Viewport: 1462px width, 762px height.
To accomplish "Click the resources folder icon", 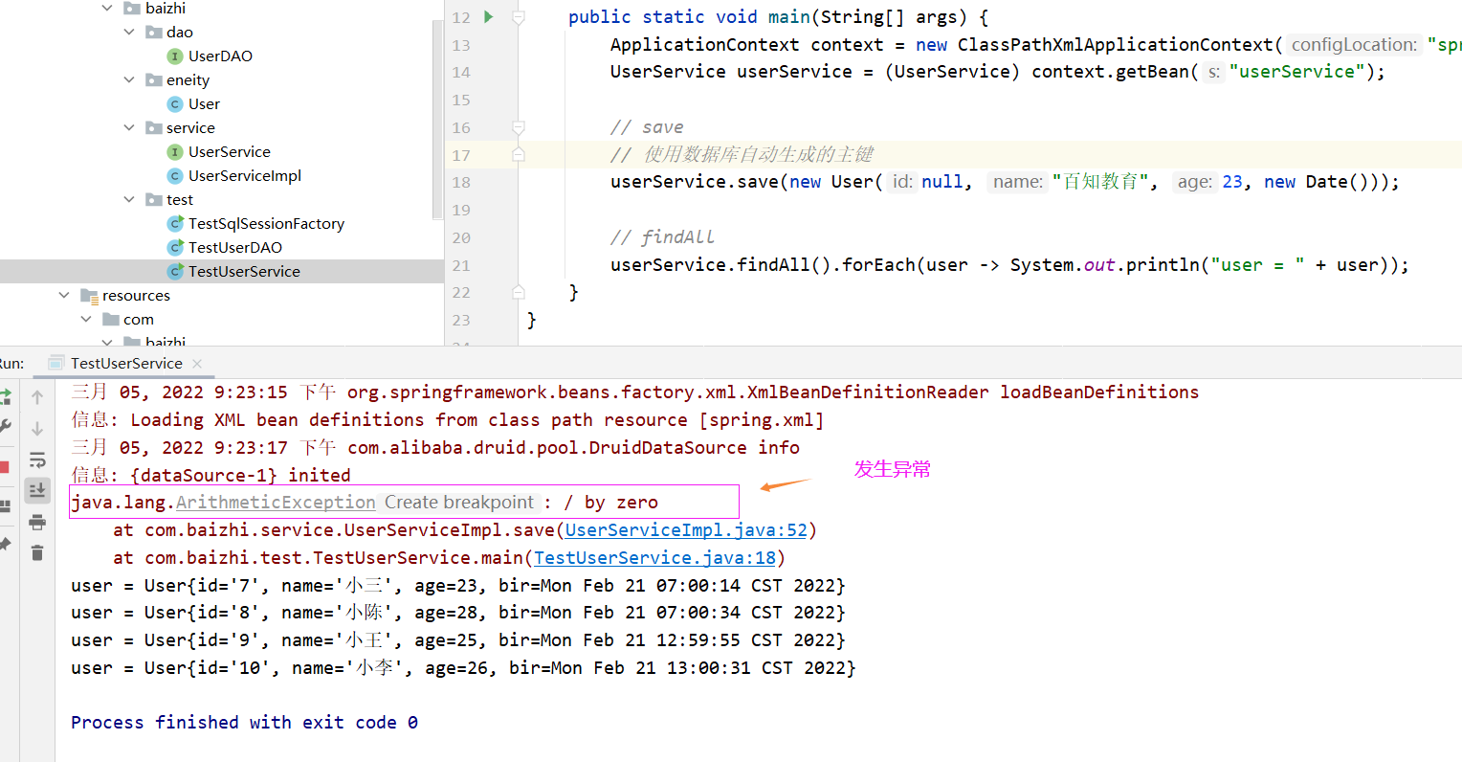I will (89, 296).
